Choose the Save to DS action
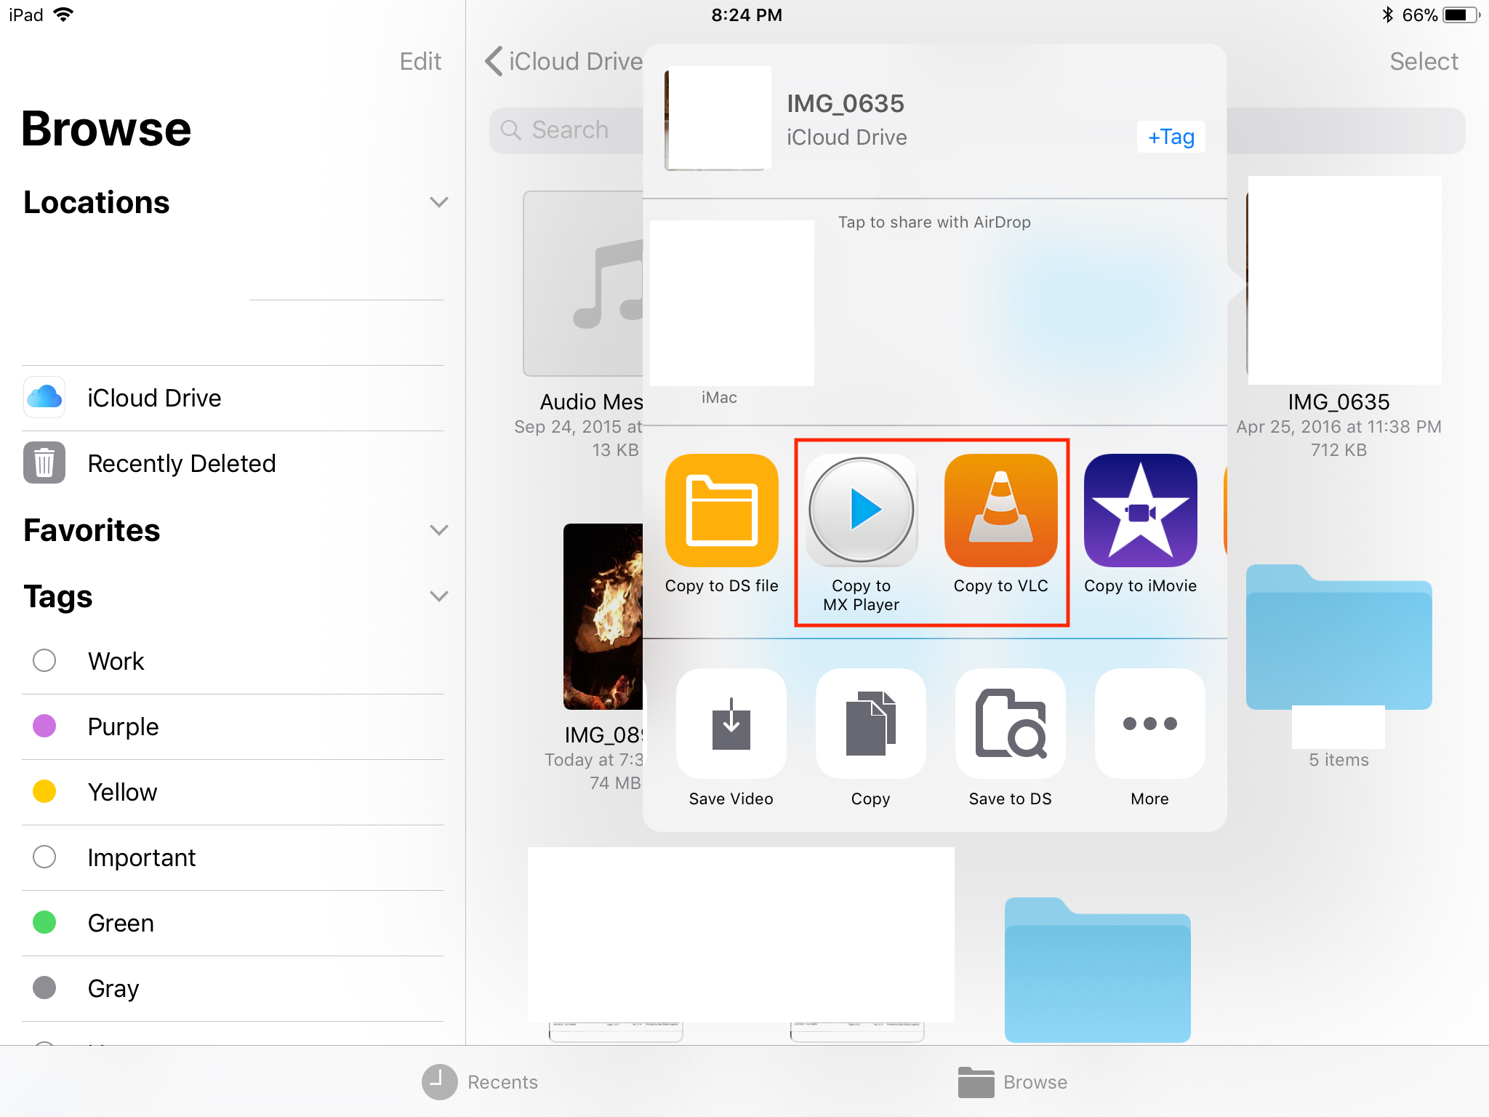This screenshot has height=1117, width=1489. 1010,724
